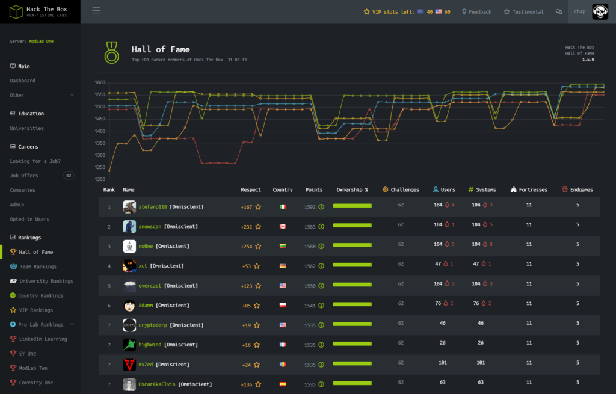Click the Team Rankings group icon
This screenshot has height=394, width=616.
tap(13, 266)
